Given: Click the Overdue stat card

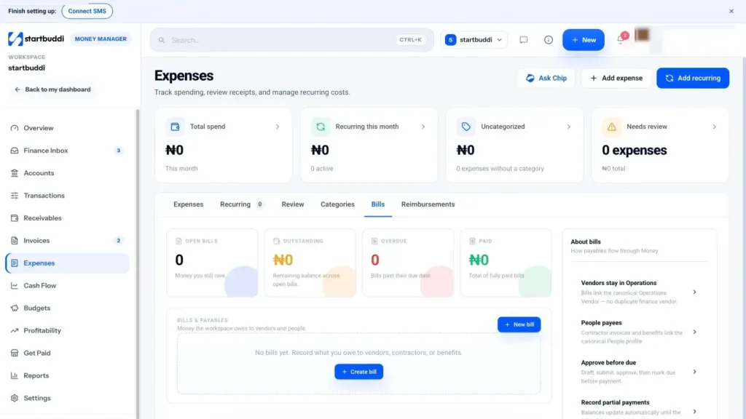Looking at the screenshot, I should point(408,263).
